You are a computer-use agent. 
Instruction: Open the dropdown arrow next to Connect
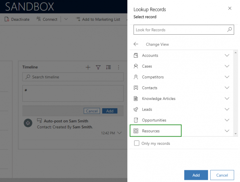pyautogui.click(x=65, y=19)
